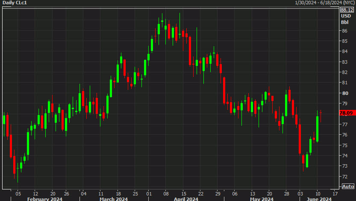The width and height of the screenshot is (356, 201).
Task: Click the 79 price axis label
Action: click(x=344, y=103)
